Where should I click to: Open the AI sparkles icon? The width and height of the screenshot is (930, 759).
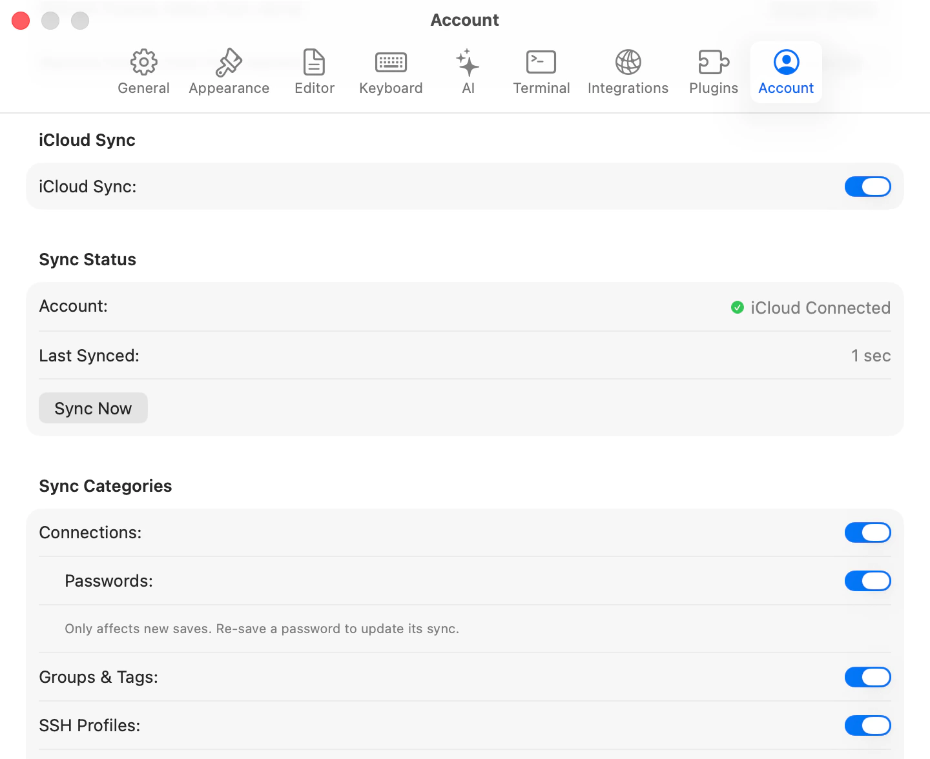tap(468, 62)
